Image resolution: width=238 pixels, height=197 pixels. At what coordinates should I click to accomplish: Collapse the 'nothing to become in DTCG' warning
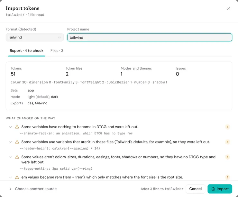click(10, 127)
